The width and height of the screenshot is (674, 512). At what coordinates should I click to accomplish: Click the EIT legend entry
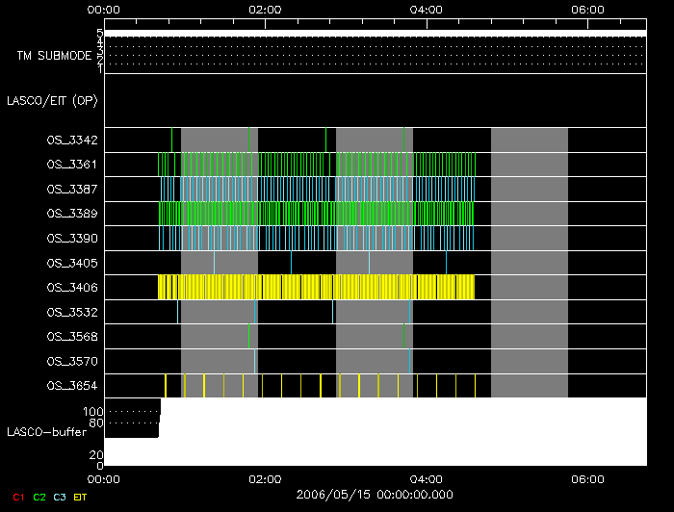tap(80, 497)
